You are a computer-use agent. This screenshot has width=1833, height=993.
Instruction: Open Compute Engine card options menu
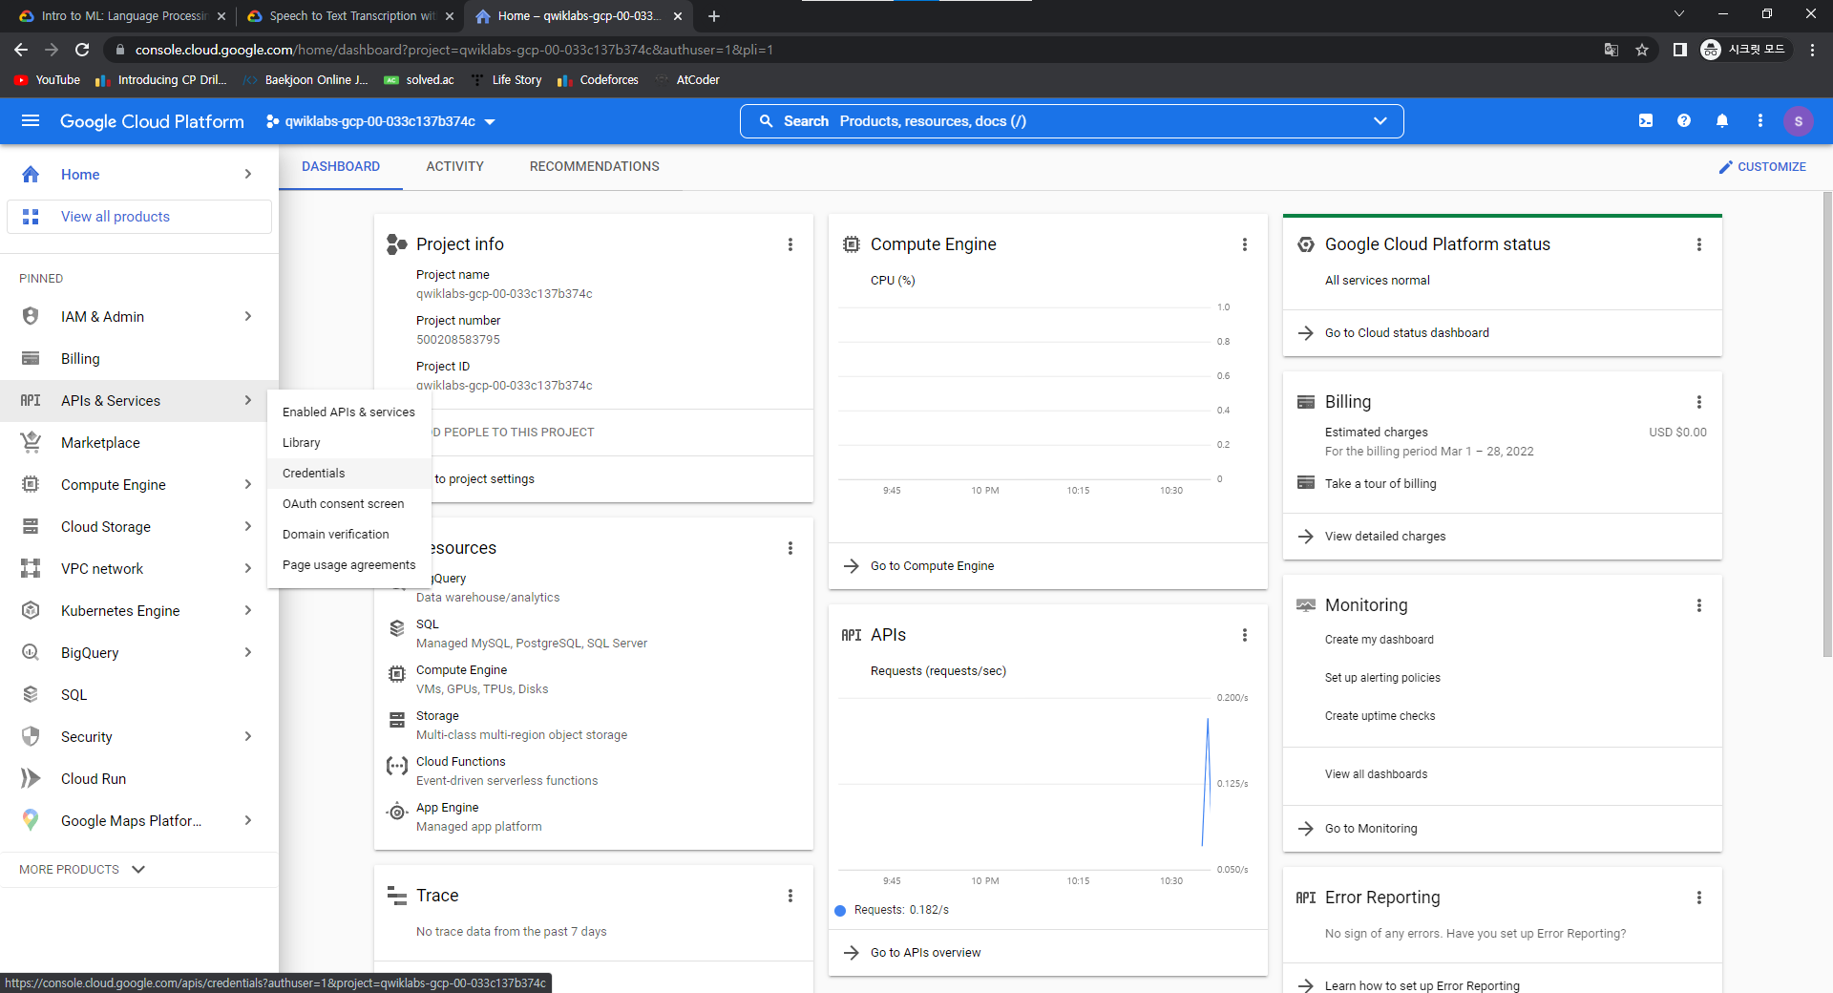[x=1245, y=244]
